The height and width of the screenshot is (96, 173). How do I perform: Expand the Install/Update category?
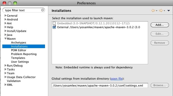coord(5,31)
